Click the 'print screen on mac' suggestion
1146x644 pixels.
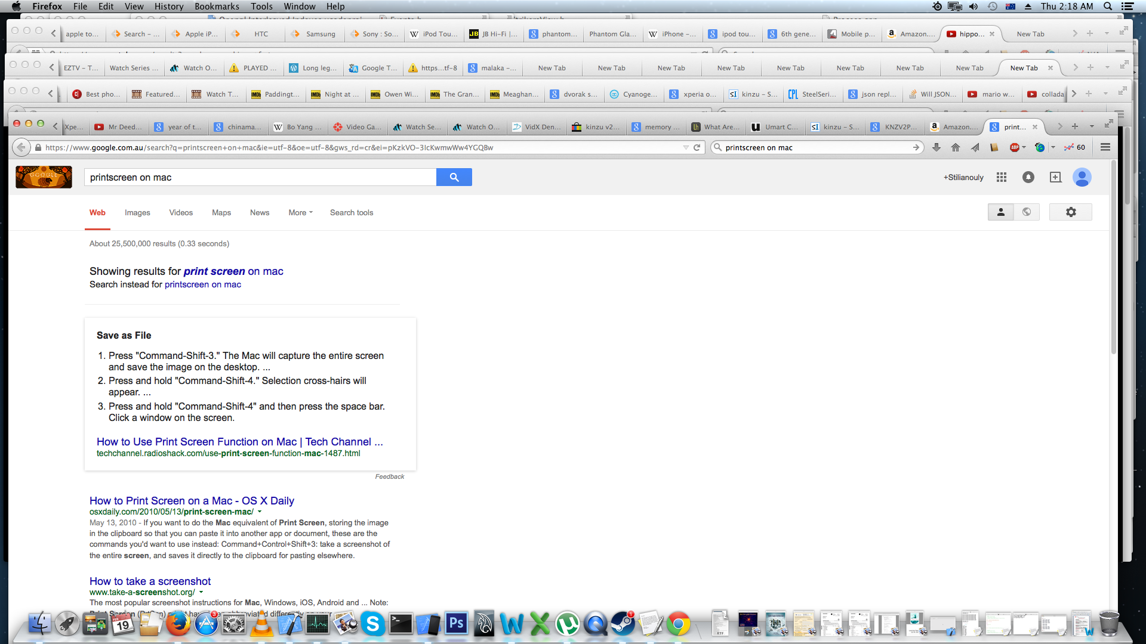point(233,271)
